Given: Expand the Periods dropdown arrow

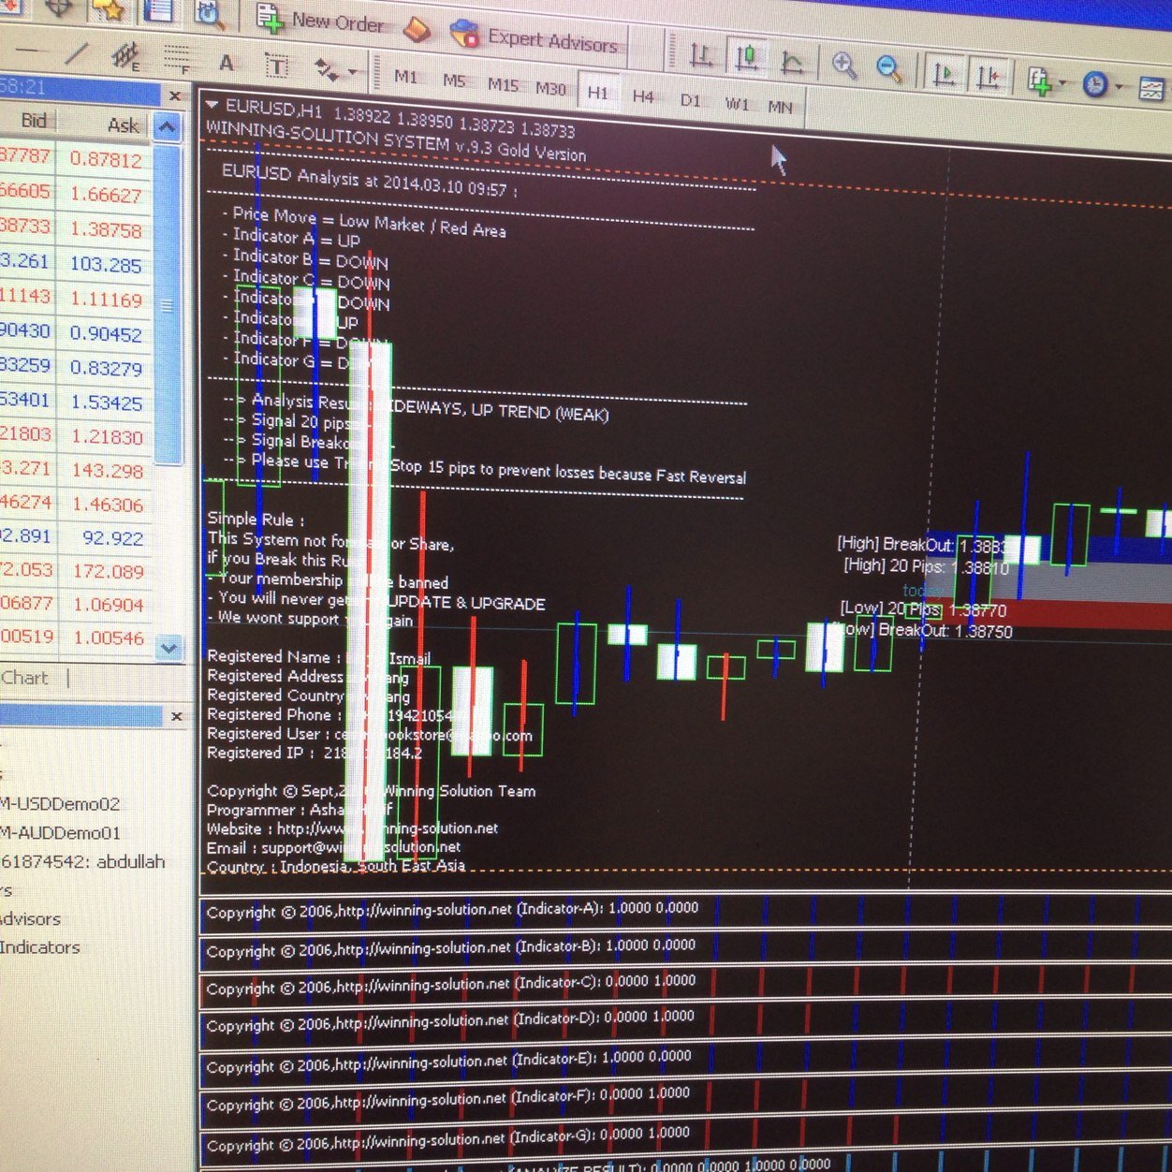Looking at the screenshot, I should (1119, 87).
